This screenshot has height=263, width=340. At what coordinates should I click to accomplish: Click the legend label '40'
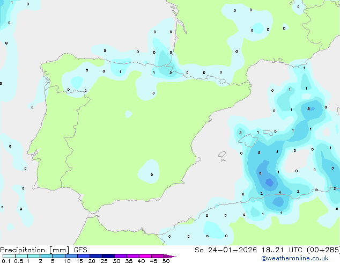[141, 261]
